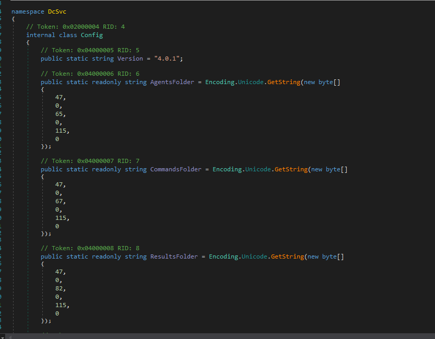
Task: Click the internal keyword before class Config
Action: click(41, 35)
